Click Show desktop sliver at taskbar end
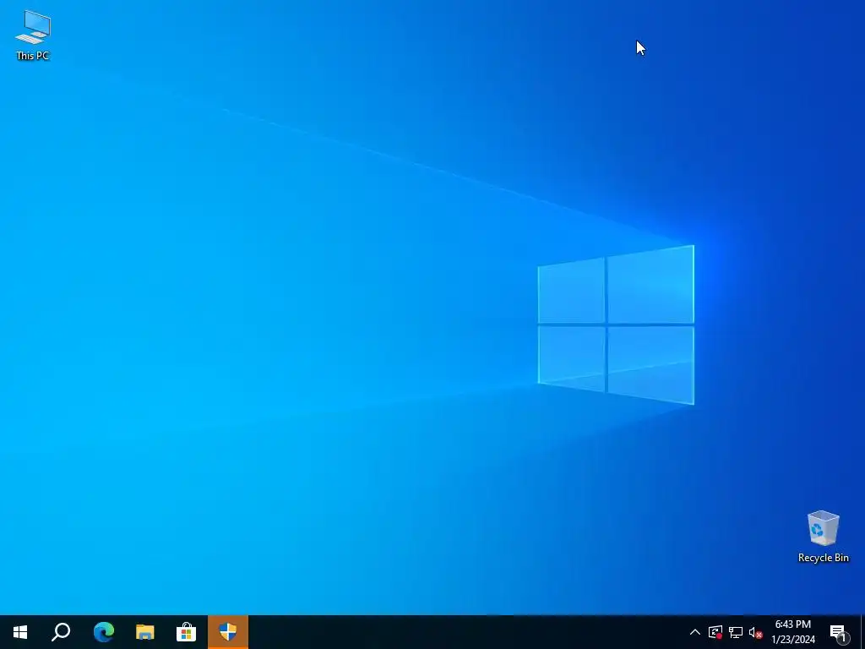 [x=862, y=632]
